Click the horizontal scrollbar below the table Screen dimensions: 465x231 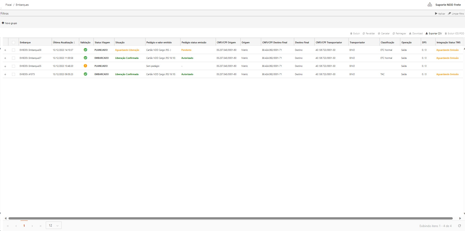point(230,218)
